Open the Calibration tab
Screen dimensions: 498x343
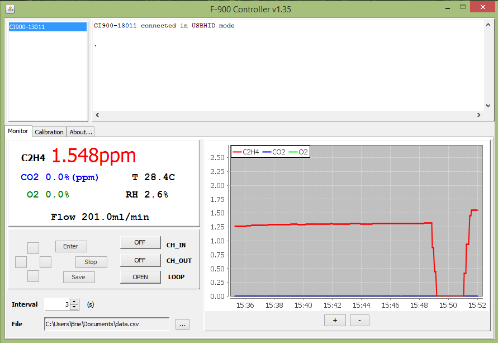pos(49,132)
